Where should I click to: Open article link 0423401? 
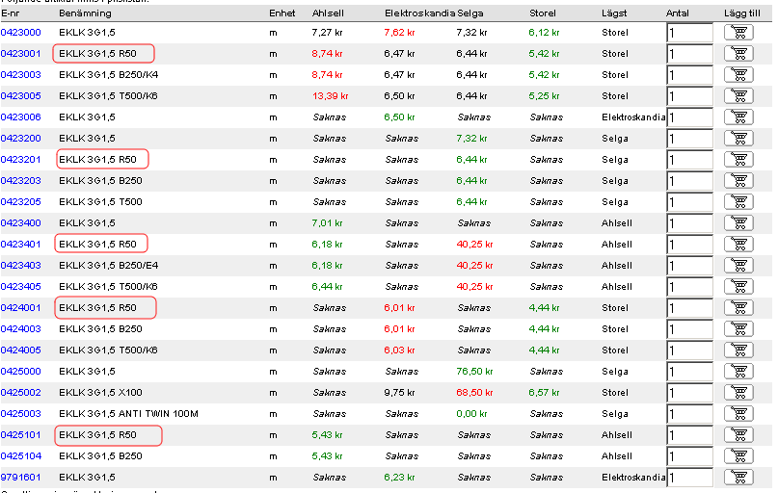point(21,245)
